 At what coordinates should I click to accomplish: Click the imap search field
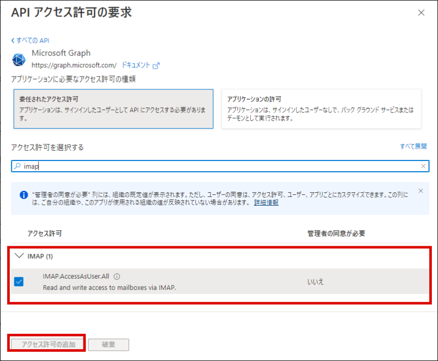coord(220,166)
